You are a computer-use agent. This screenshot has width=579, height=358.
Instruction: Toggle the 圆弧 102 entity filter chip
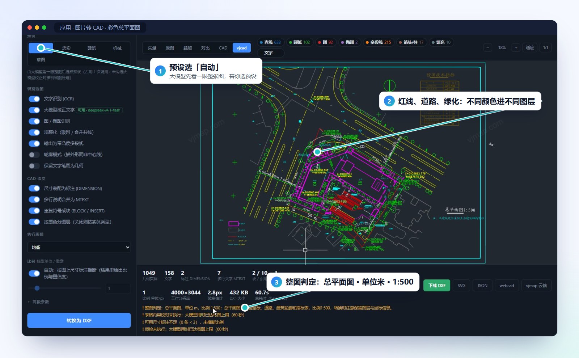[x=299, y=42]
